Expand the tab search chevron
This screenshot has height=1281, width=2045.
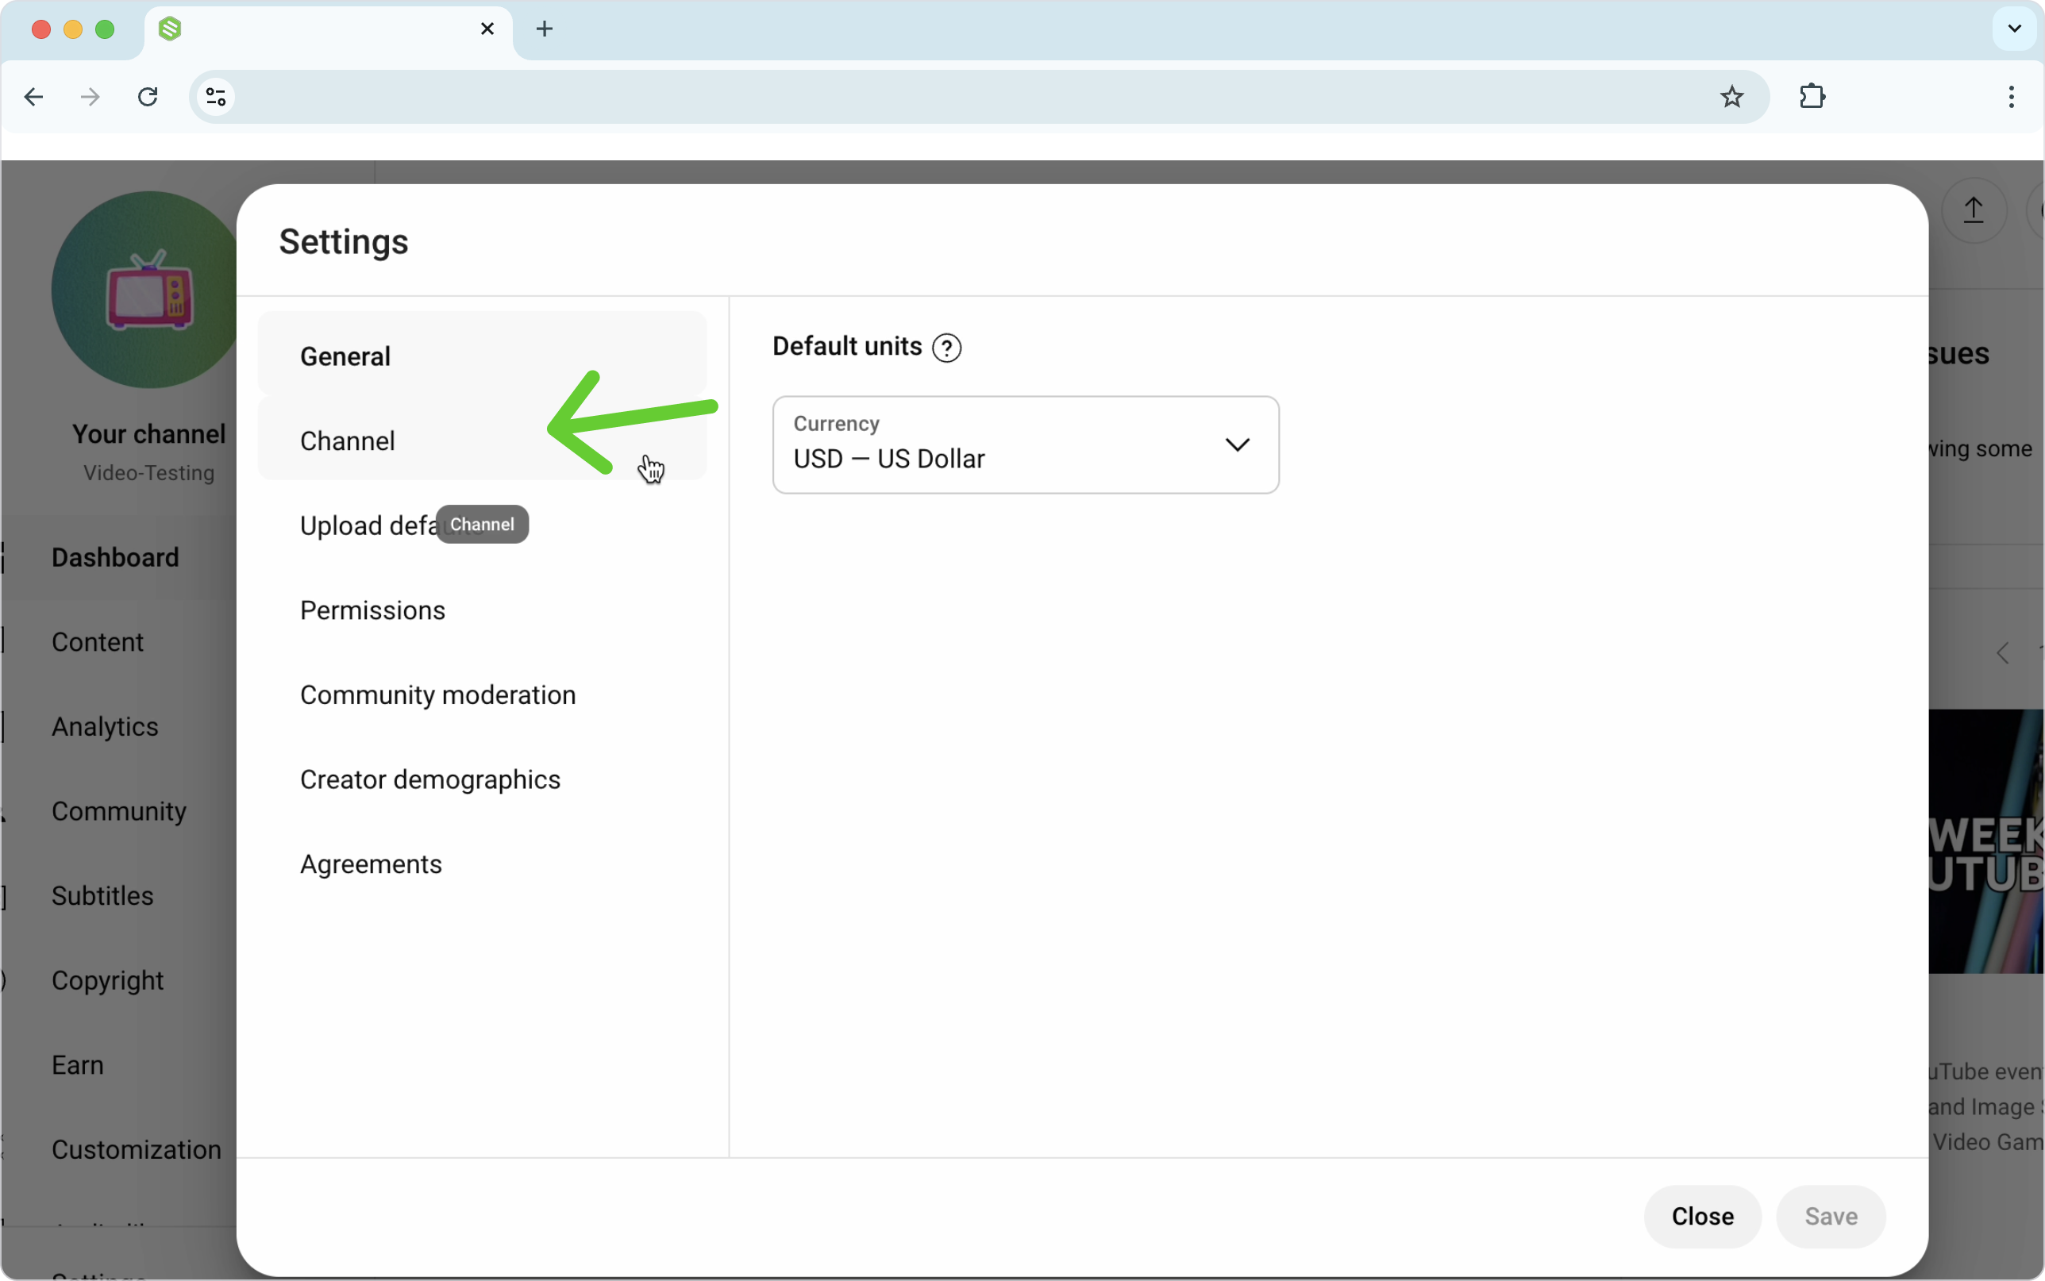click(2014, 29)
